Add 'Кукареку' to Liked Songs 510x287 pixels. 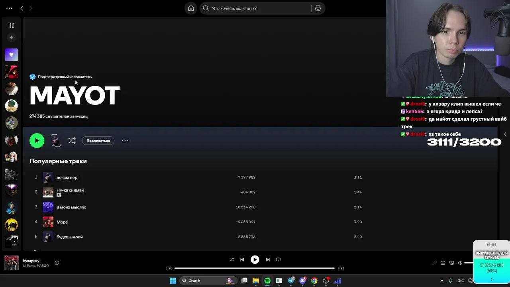[x=57, y=263]
